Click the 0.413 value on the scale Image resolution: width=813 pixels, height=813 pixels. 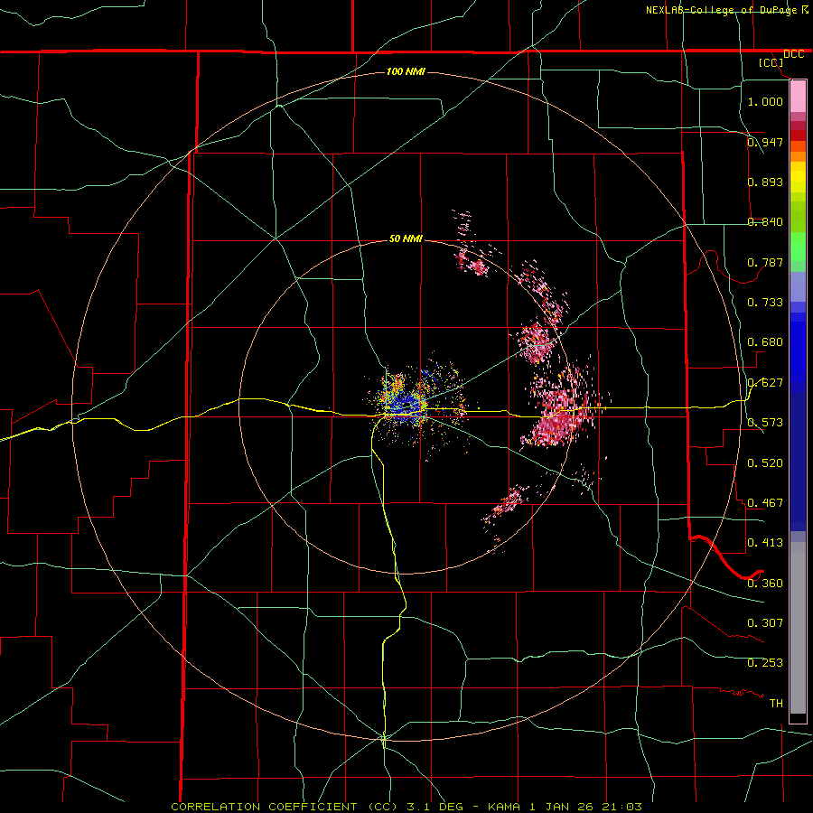point(765,542)
